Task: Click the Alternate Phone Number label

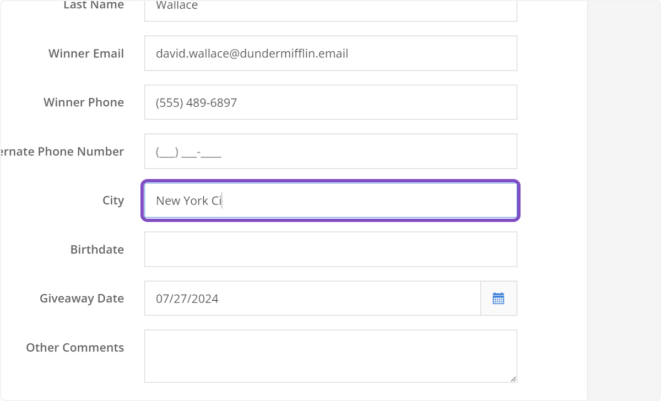Action: tap(62, 151)
